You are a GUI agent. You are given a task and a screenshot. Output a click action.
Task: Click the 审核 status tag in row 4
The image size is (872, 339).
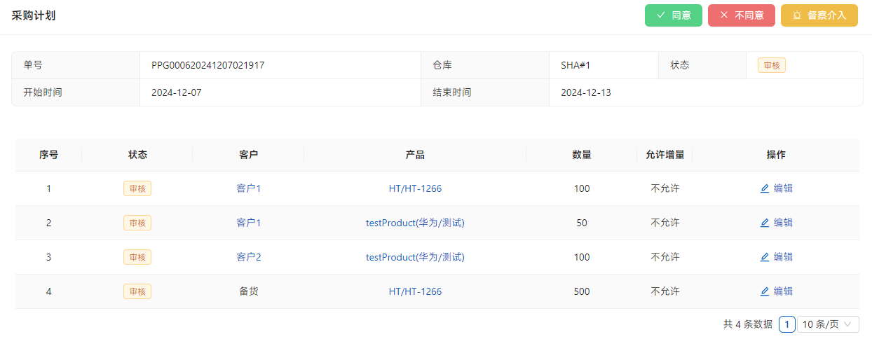pyautogui.click(x=137, y=291)
